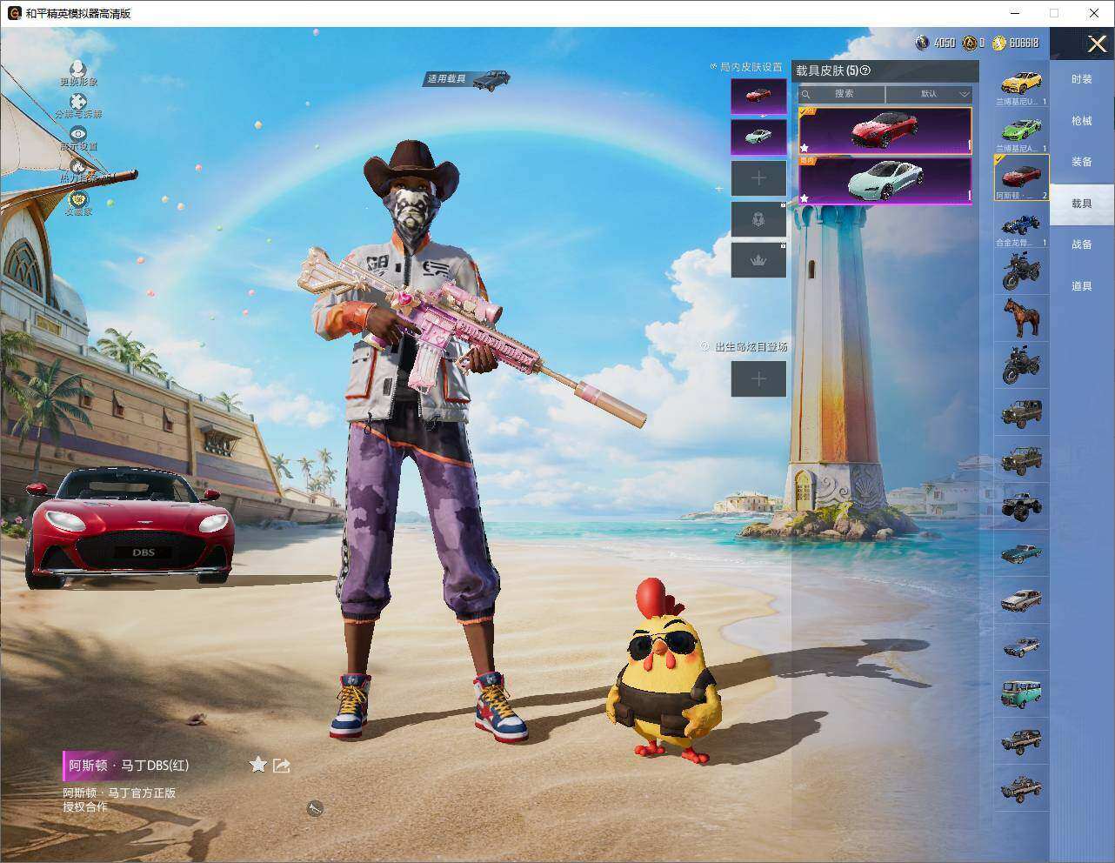
Task: Select the turquoise van thumbnail
Action: [x=1021, y=693]
